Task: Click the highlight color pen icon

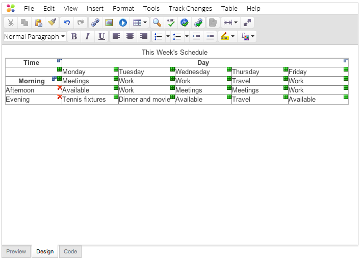Action: (x=224, y=37)
